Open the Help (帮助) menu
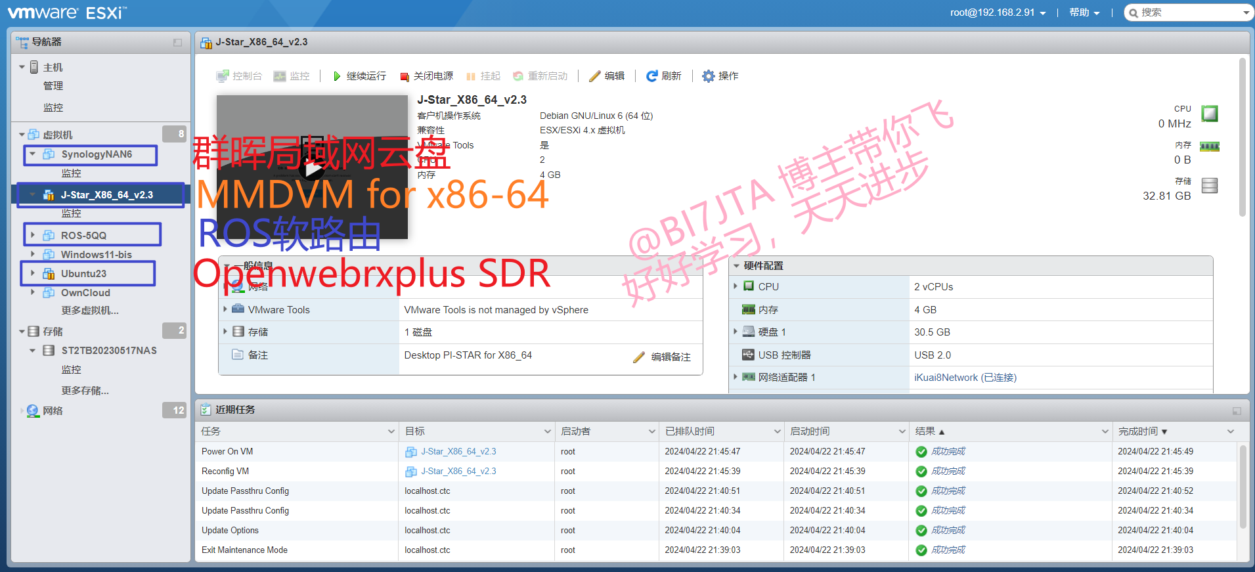This screenshot has height=572, width=1255. pyautogui.click(x=1084, y=12)
